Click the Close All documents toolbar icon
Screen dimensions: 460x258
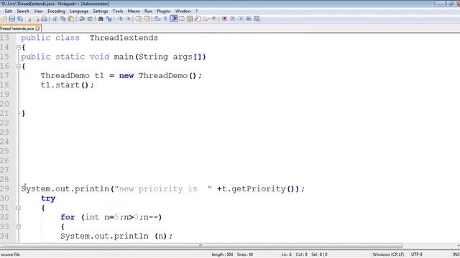click(37, 19)
